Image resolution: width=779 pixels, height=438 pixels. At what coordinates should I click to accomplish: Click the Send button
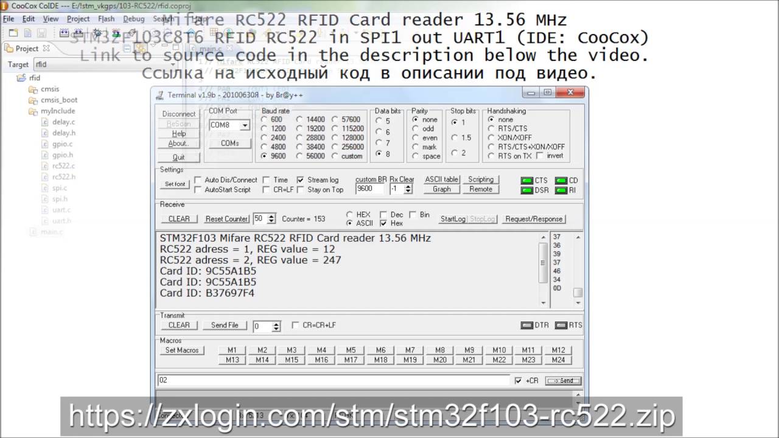[563, 381]
